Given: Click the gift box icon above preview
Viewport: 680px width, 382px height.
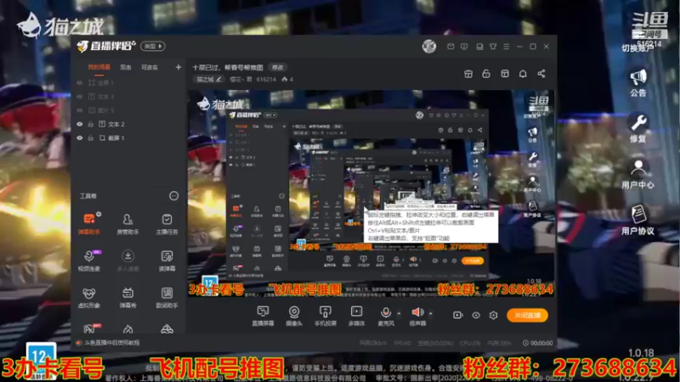Looking at the screenshot, I should 468,74.
